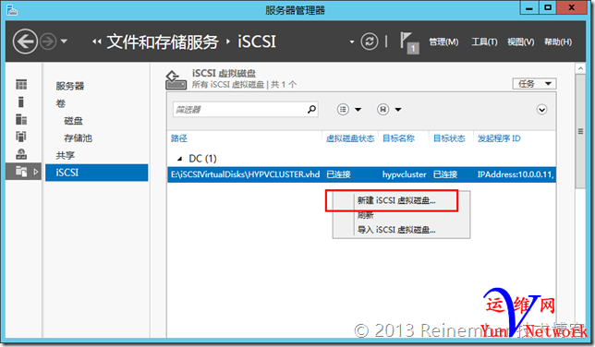The image size is (595, 347).
Task: Click the forward navigation arrow
Action: (x=48, y=42)
